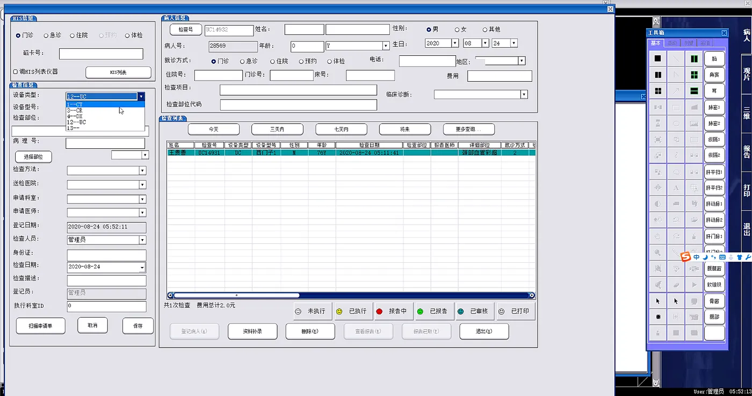Image resolution: width=752 pixels, height=396 pixels.
Task: Open the age unit Y dropdown
Action: click(386, 46)
